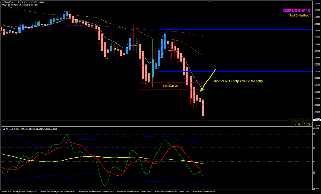Click the current price tag on the price scale

[316, 120]
